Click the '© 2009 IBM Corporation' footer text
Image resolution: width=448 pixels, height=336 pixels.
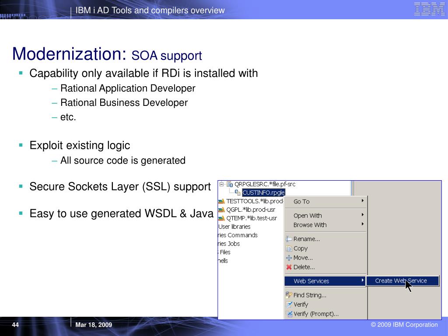tap(404, 325)
